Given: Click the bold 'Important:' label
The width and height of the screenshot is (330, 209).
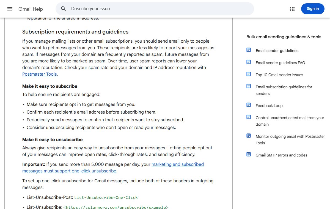Looking at the screenshot, I should pyautogui.click(x=34, y=164).
